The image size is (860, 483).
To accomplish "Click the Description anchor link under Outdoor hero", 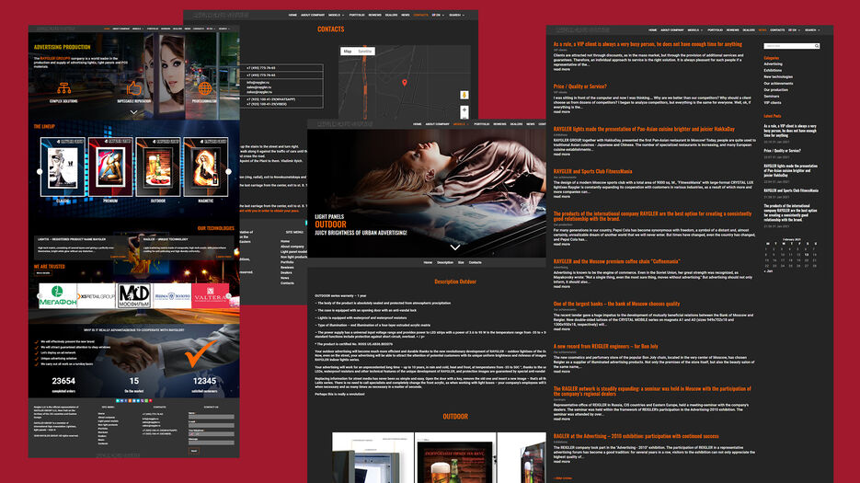I will click(x=445, y=262).
